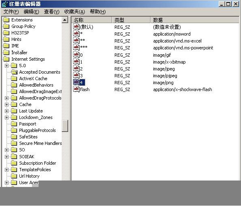This screenshot has width=241, height=206.
Task: Expand the Lockdown_Zones key
Action: coord(6,117)
